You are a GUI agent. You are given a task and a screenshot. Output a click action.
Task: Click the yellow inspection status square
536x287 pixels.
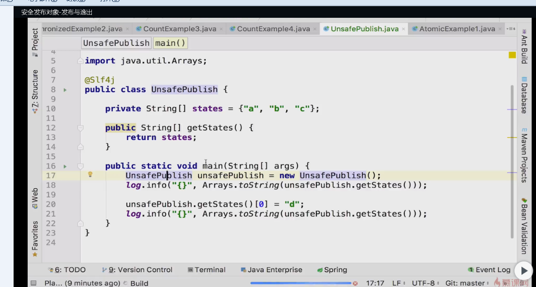[512, 55]
